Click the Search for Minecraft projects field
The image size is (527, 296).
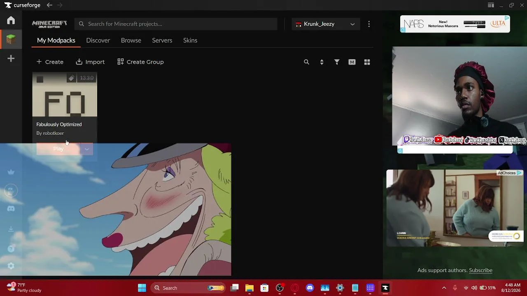pyautogui.click(x=176, y=24)
